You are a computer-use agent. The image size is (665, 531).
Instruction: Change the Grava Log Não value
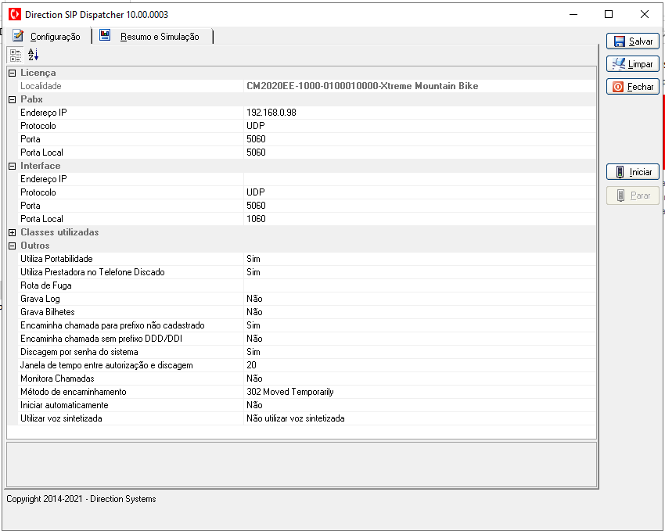tap(420, 299)
